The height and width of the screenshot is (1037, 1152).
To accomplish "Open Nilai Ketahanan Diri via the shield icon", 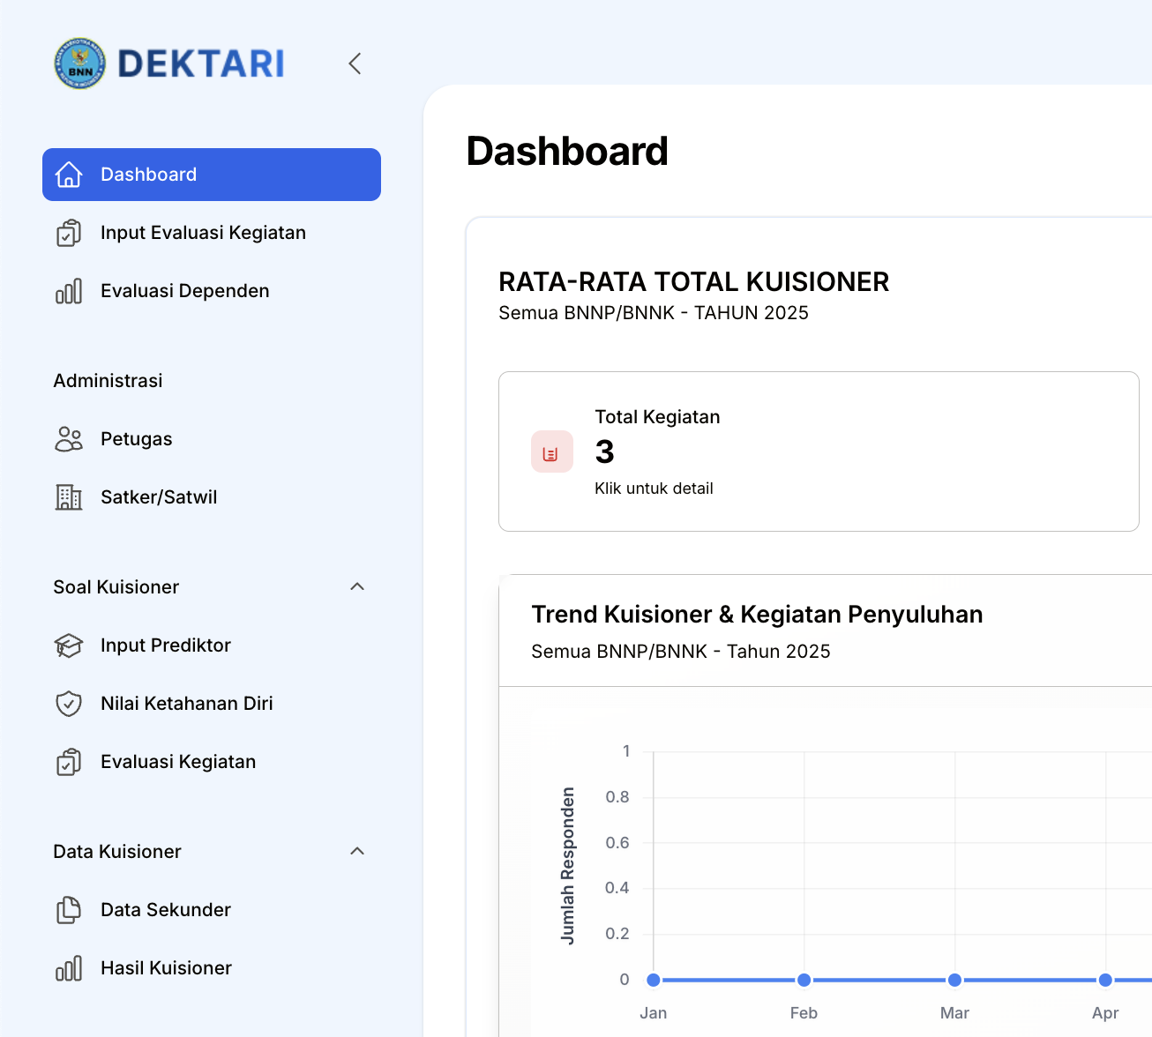I will [x=69, y=704].
